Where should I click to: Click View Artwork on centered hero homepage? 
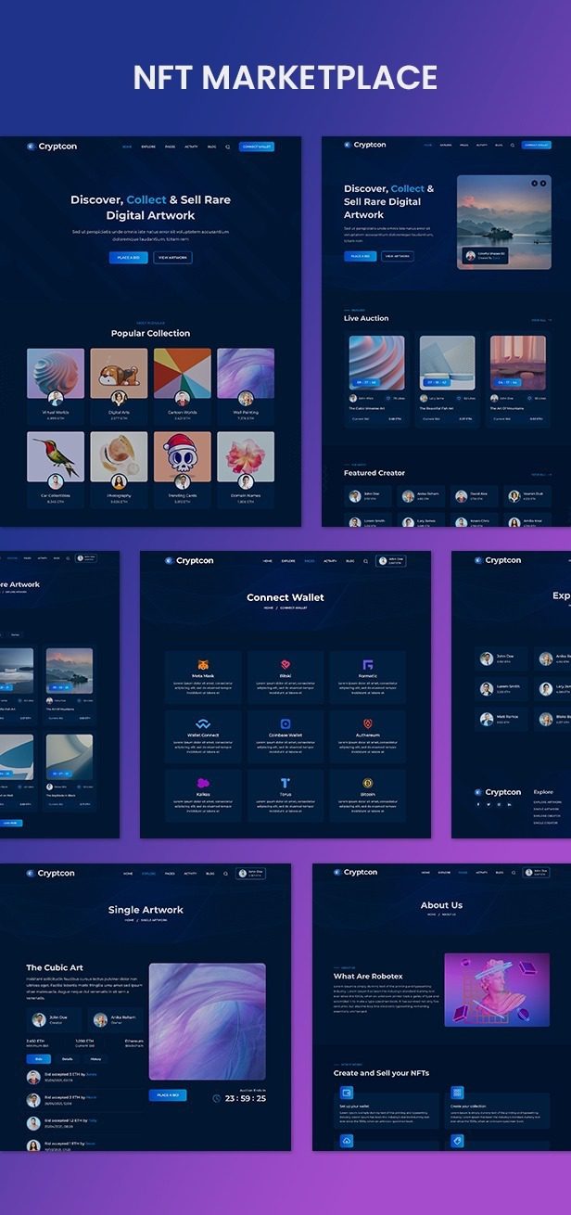(172, 258)
